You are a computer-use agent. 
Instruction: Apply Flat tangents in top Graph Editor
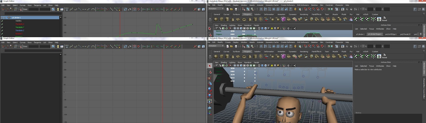pos(84,9)
